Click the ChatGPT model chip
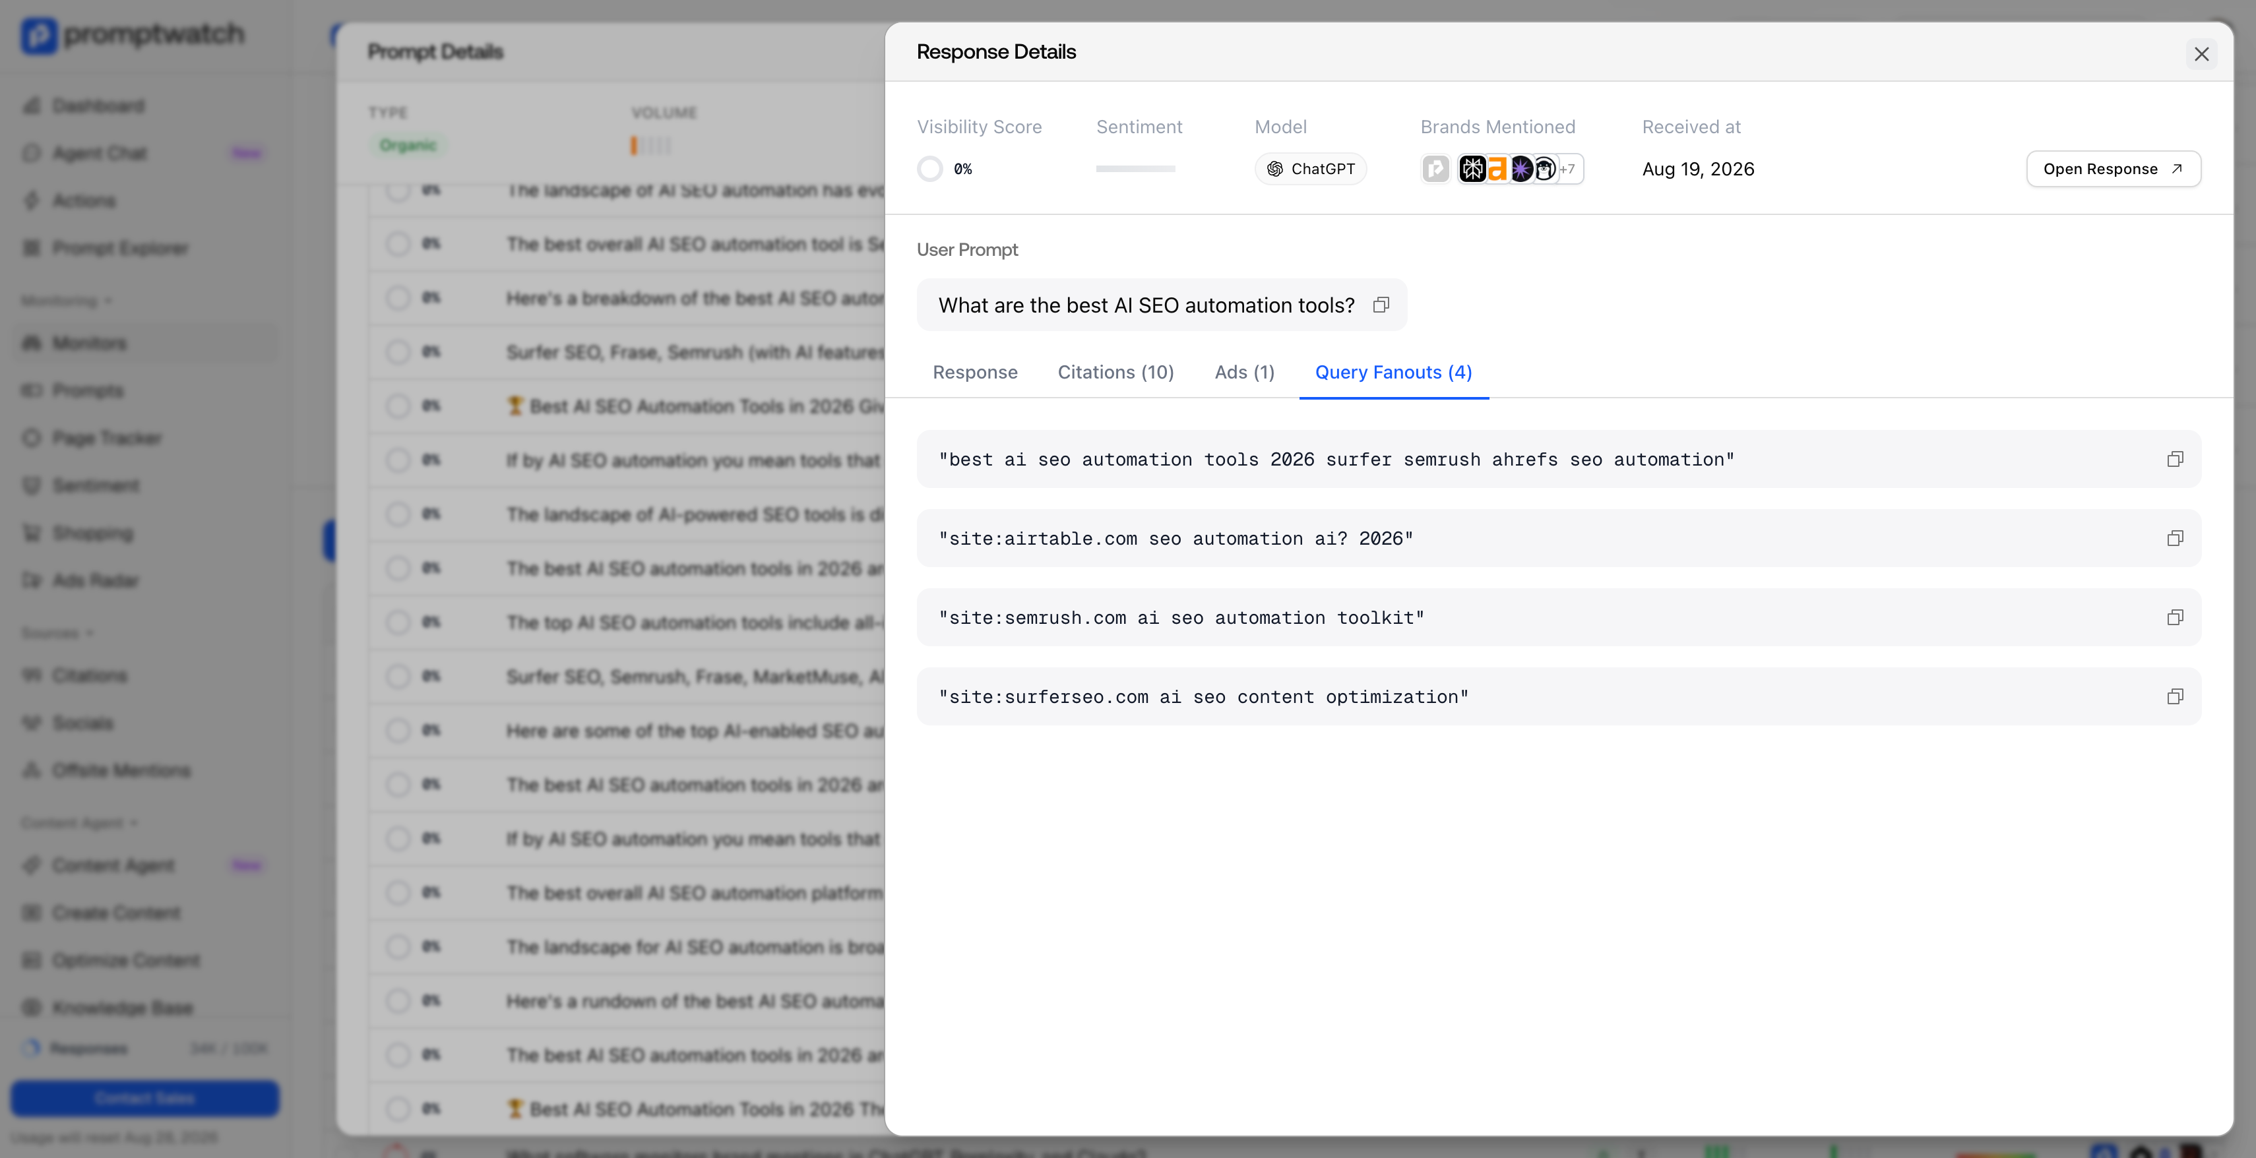The image size is (2256, 1158). (1310, 169)
